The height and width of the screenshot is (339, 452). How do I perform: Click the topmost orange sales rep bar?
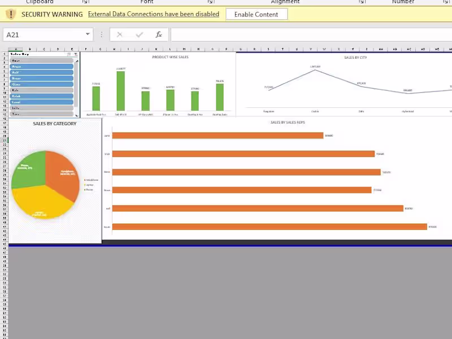218,136
